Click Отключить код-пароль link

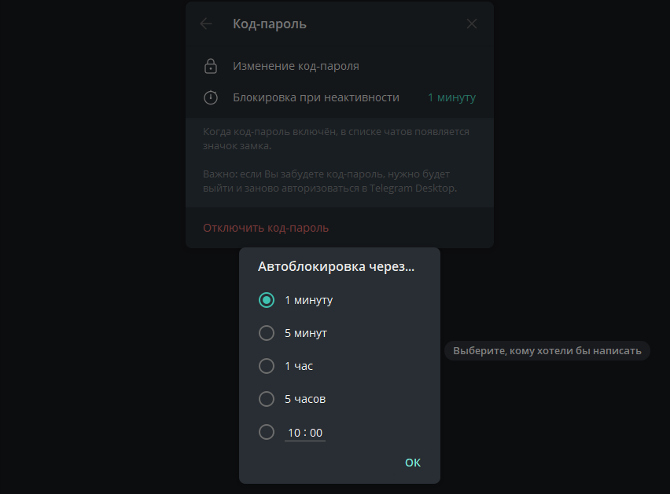[266, 228]
